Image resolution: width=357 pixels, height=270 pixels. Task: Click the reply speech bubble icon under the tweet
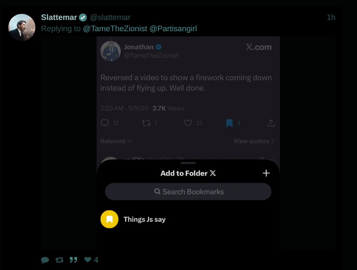coord(45,260)
